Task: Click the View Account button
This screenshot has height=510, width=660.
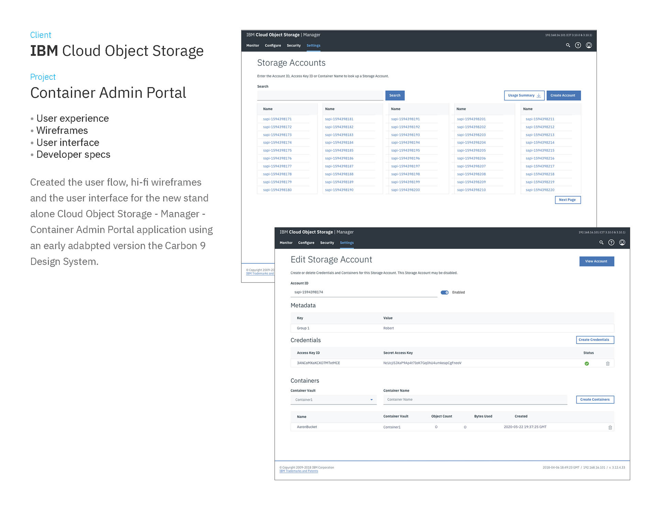Action: coord(597,262)
